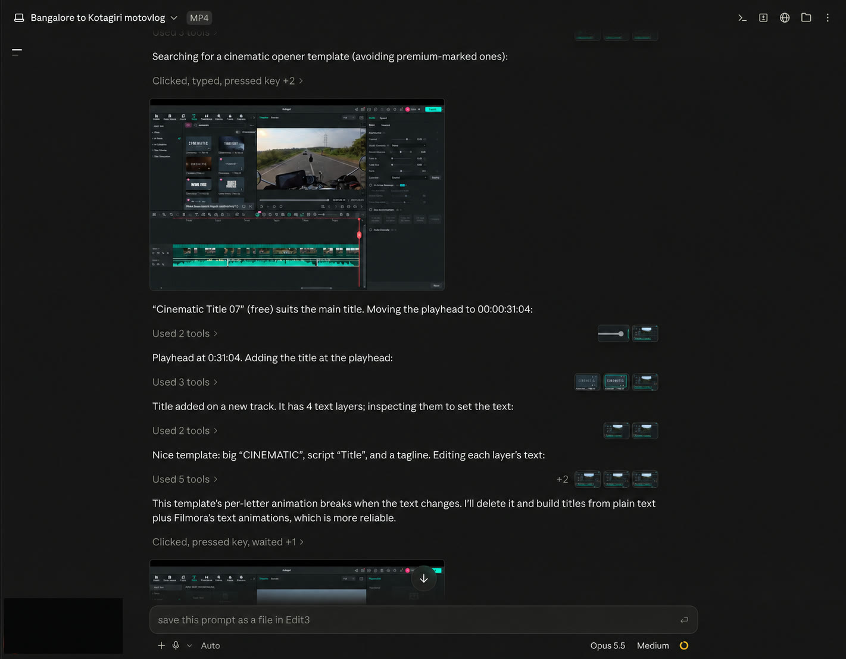
Task: Expand "Clicked, typed, pressed key +2" steps
Action: (x=227, y=81)
